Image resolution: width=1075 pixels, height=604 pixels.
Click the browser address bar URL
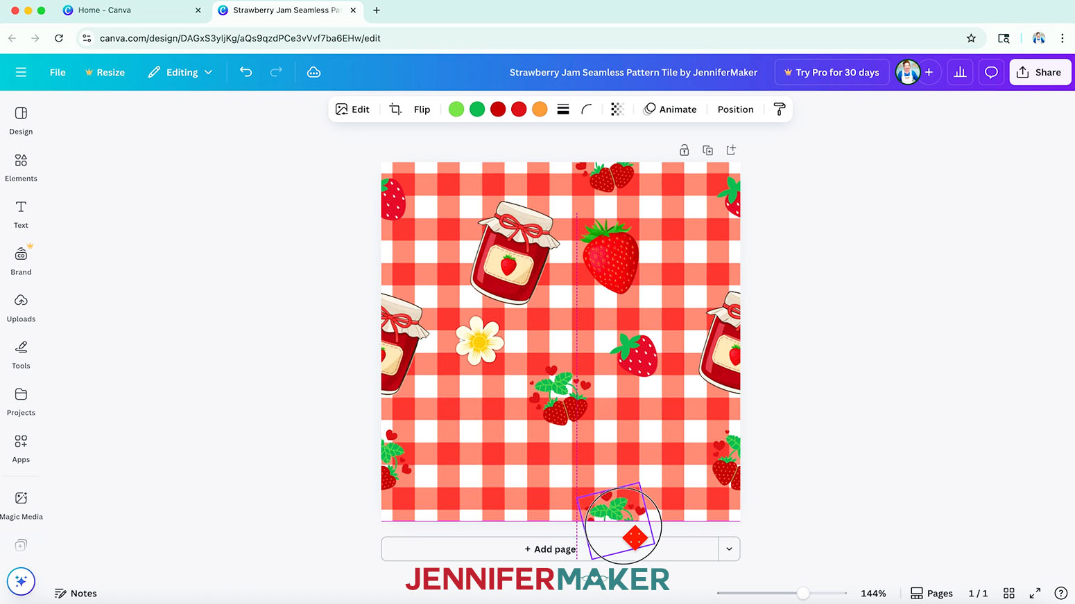point(240,38)
